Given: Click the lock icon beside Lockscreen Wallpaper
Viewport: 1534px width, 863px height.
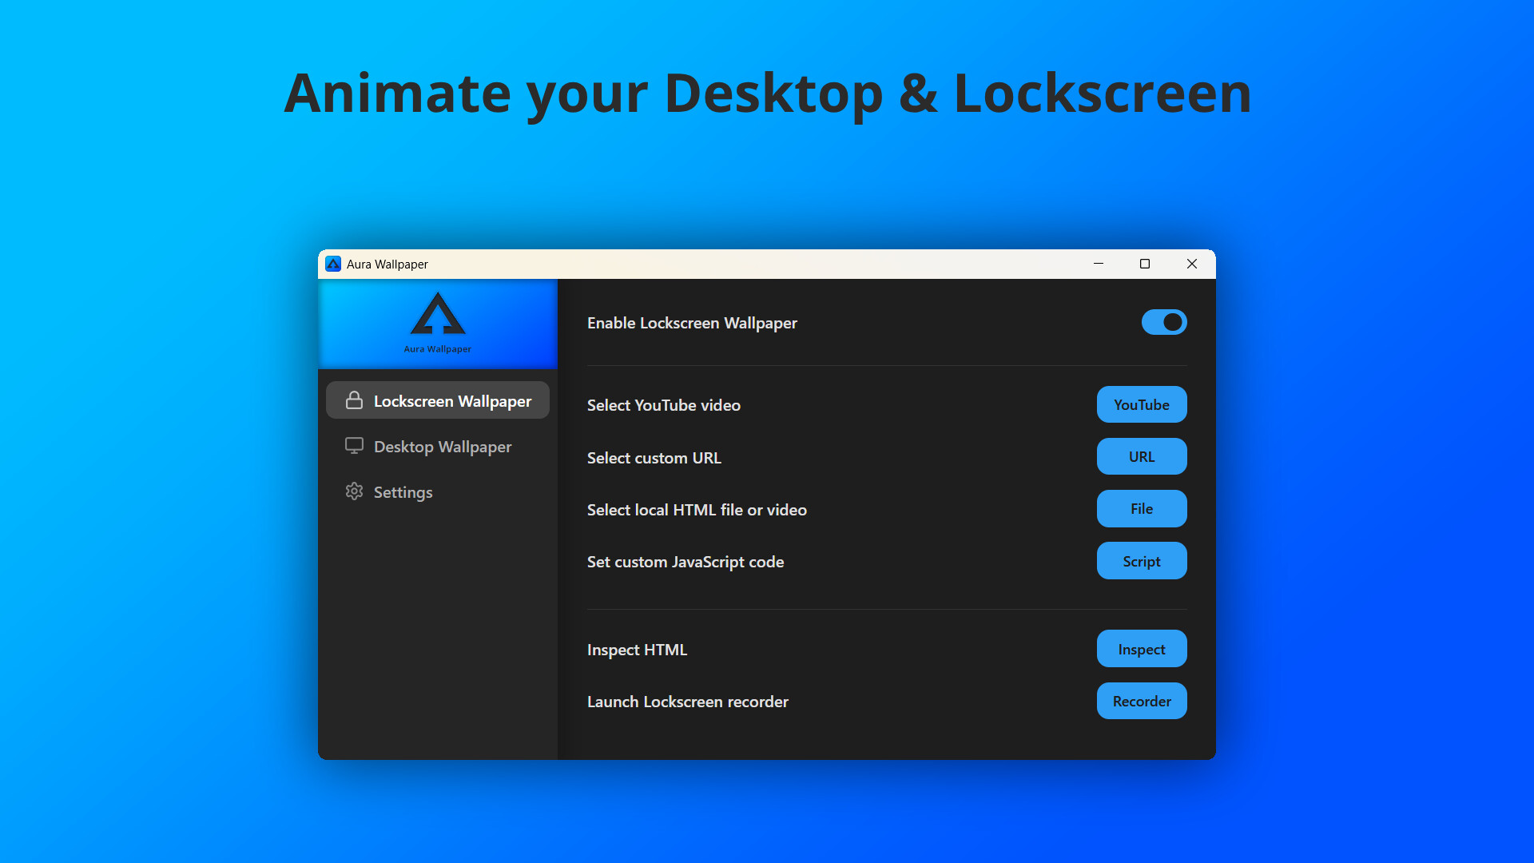Looking at the screenshot, I should [354, 400].
